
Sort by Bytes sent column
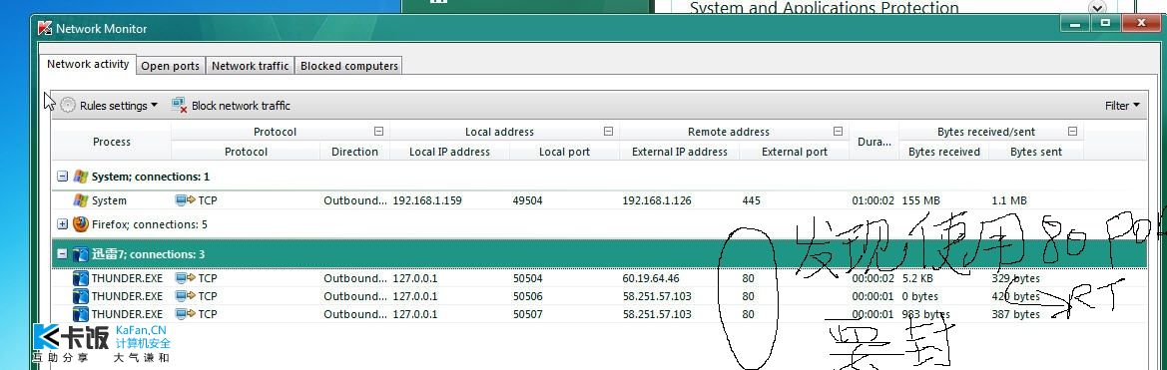pos(1036,152)
